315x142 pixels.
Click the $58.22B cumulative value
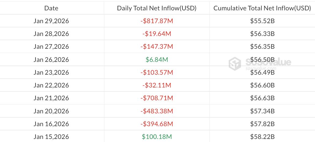(x=262, y=137)
